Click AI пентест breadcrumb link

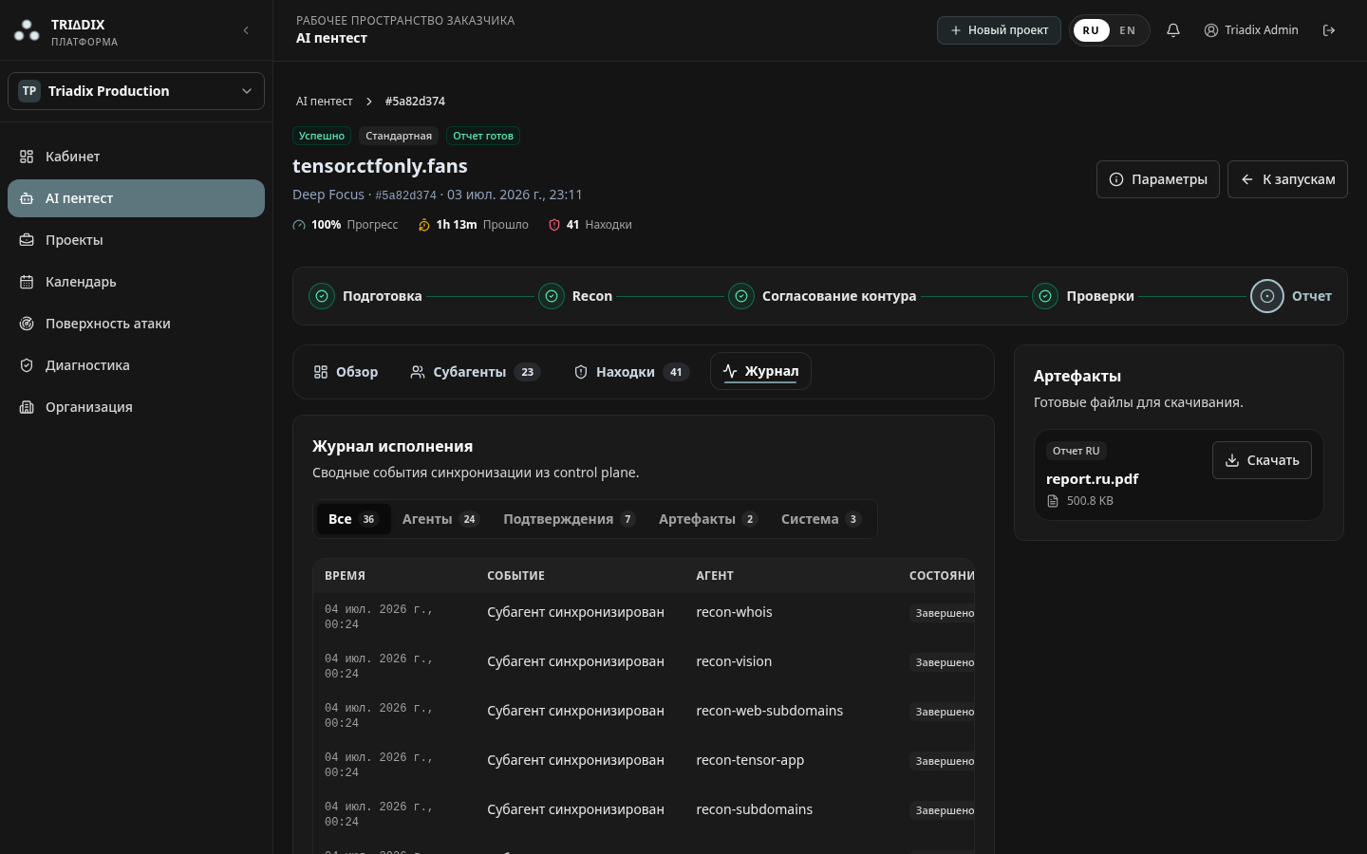(x=324, y=102)
